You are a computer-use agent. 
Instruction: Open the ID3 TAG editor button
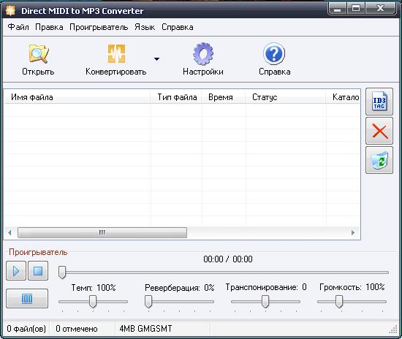pyautogui.click(x=379, y=102)
